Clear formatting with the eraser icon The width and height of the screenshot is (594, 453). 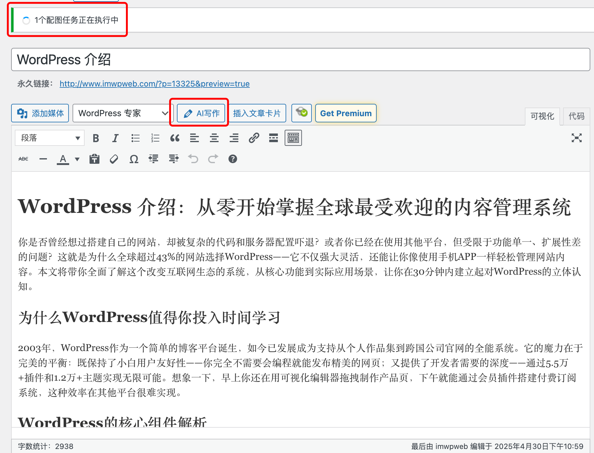coord(114,159)
